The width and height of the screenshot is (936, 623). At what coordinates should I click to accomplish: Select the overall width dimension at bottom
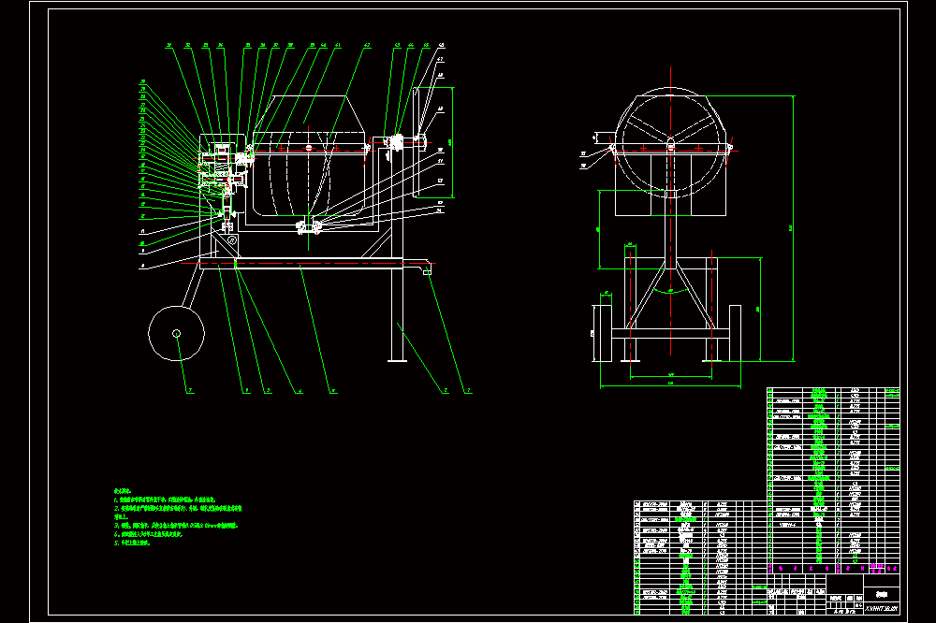pos(670,386)
